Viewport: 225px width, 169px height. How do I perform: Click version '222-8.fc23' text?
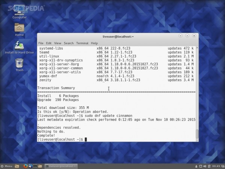click(120, 48)
